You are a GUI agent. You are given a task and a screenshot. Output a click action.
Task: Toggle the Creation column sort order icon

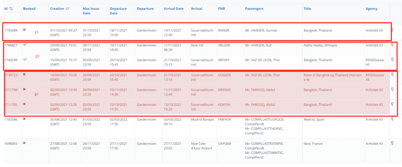[68, 8]
